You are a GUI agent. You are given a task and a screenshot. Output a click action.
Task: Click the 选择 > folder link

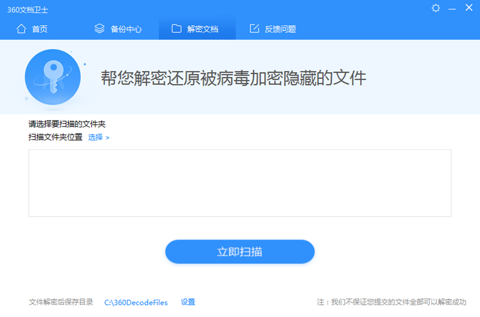click(99, 137)
